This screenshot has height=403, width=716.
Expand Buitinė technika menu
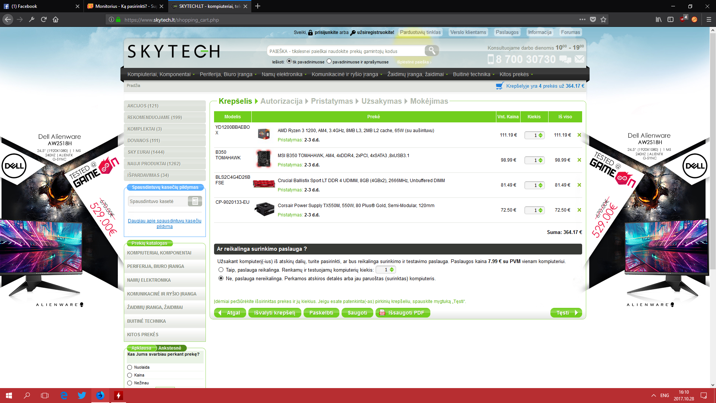(474, 74)
